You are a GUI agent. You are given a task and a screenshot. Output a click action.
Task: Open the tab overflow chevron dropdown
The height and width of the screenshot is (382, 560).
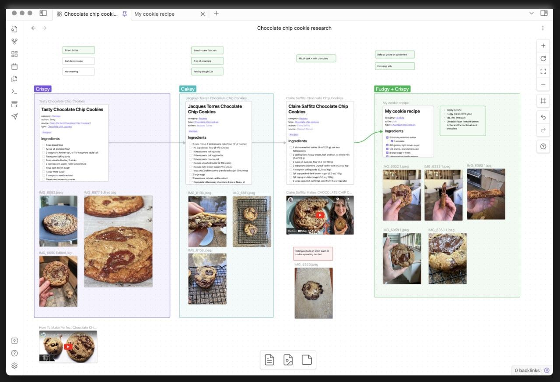click(531, 14)
